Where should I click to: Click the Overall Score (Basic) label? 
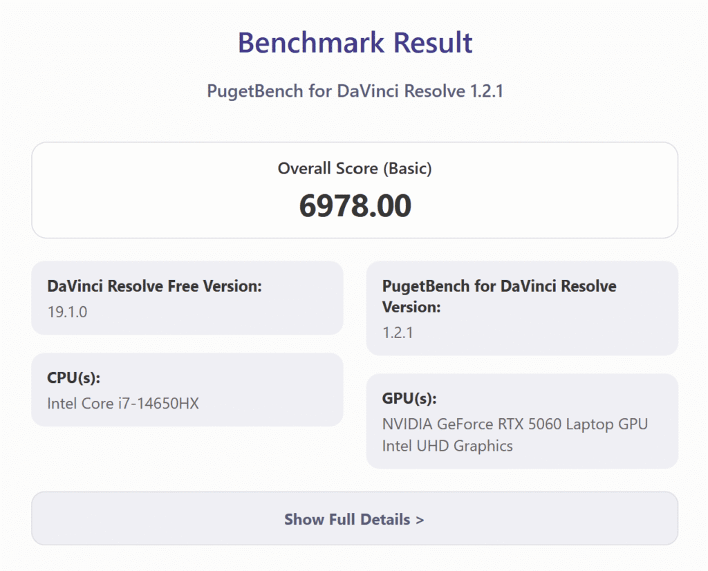354,168
